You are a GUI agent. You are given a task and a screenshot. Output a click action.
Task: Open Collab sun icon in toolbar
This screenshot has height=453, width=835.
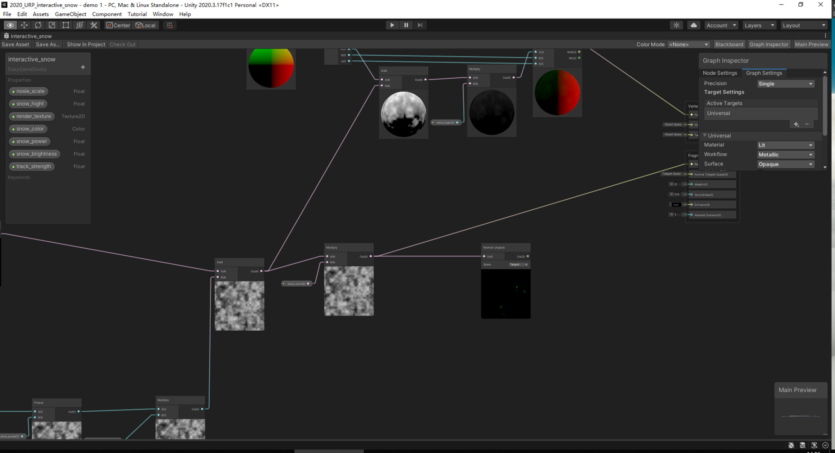[676, 25]
